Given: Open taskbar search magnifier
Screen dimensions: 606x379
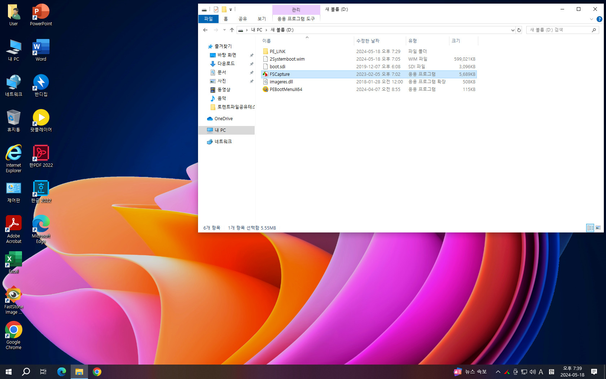Looking at the screenshot, I should click(26, 372).
